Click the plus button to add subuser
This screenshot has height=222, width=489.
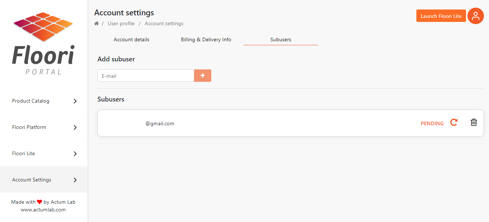(203, 76)
